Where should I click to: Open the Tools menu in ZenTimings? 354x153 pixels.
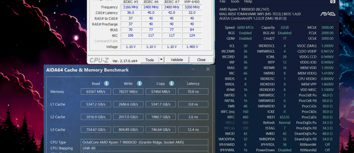point(235,2)
